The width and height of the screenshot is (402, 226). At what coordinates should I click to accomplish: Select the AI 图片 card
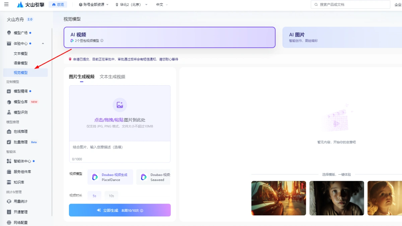point(342,37)
